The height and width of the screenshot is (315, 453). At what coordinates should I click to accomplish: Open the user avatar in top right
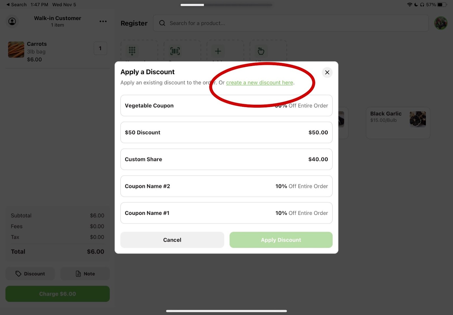coord(441,23)
